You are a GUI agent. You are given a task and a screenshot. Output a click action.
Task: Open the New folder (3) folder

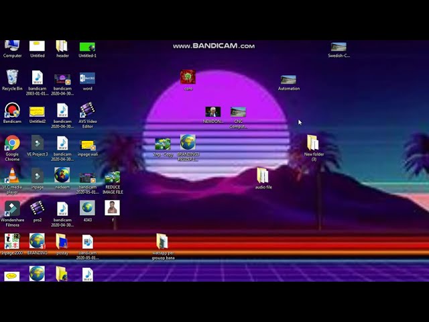tap(314, 148)
